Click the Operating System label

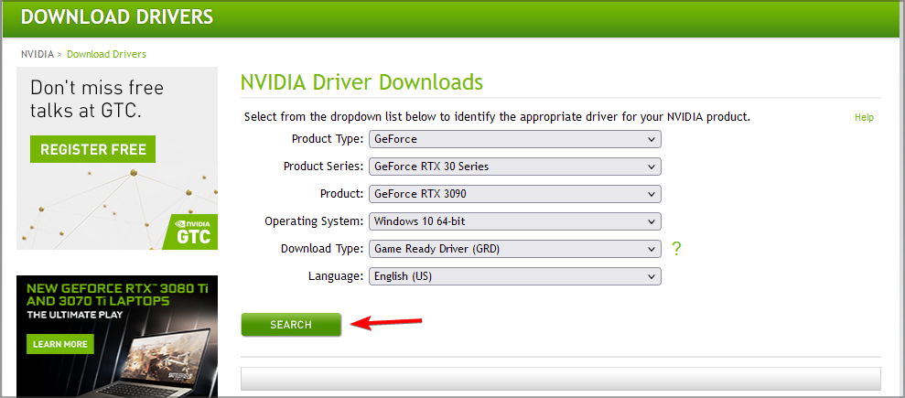pos(314,221)
